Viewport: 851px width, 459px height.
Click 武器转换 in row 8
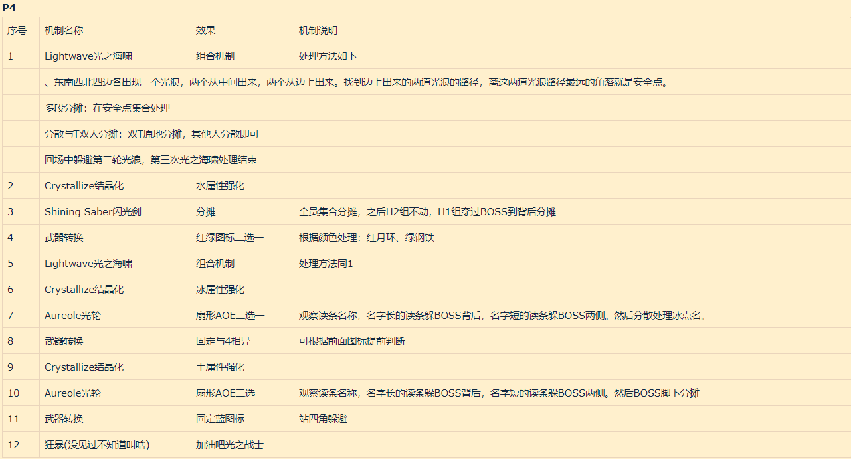click(x=64, y=341)
